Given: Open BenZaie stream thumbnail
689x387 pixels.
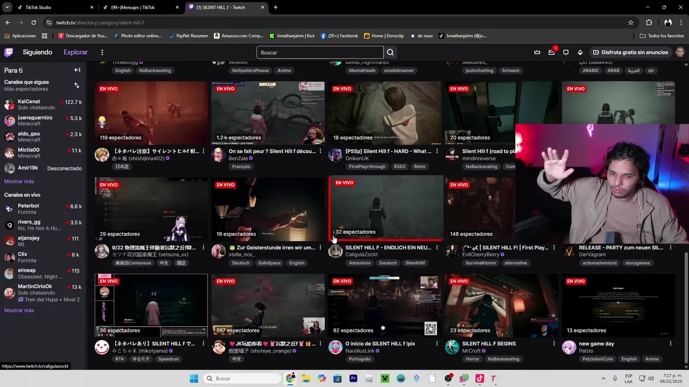Looking at the screenshot, I should pos(268,113).
